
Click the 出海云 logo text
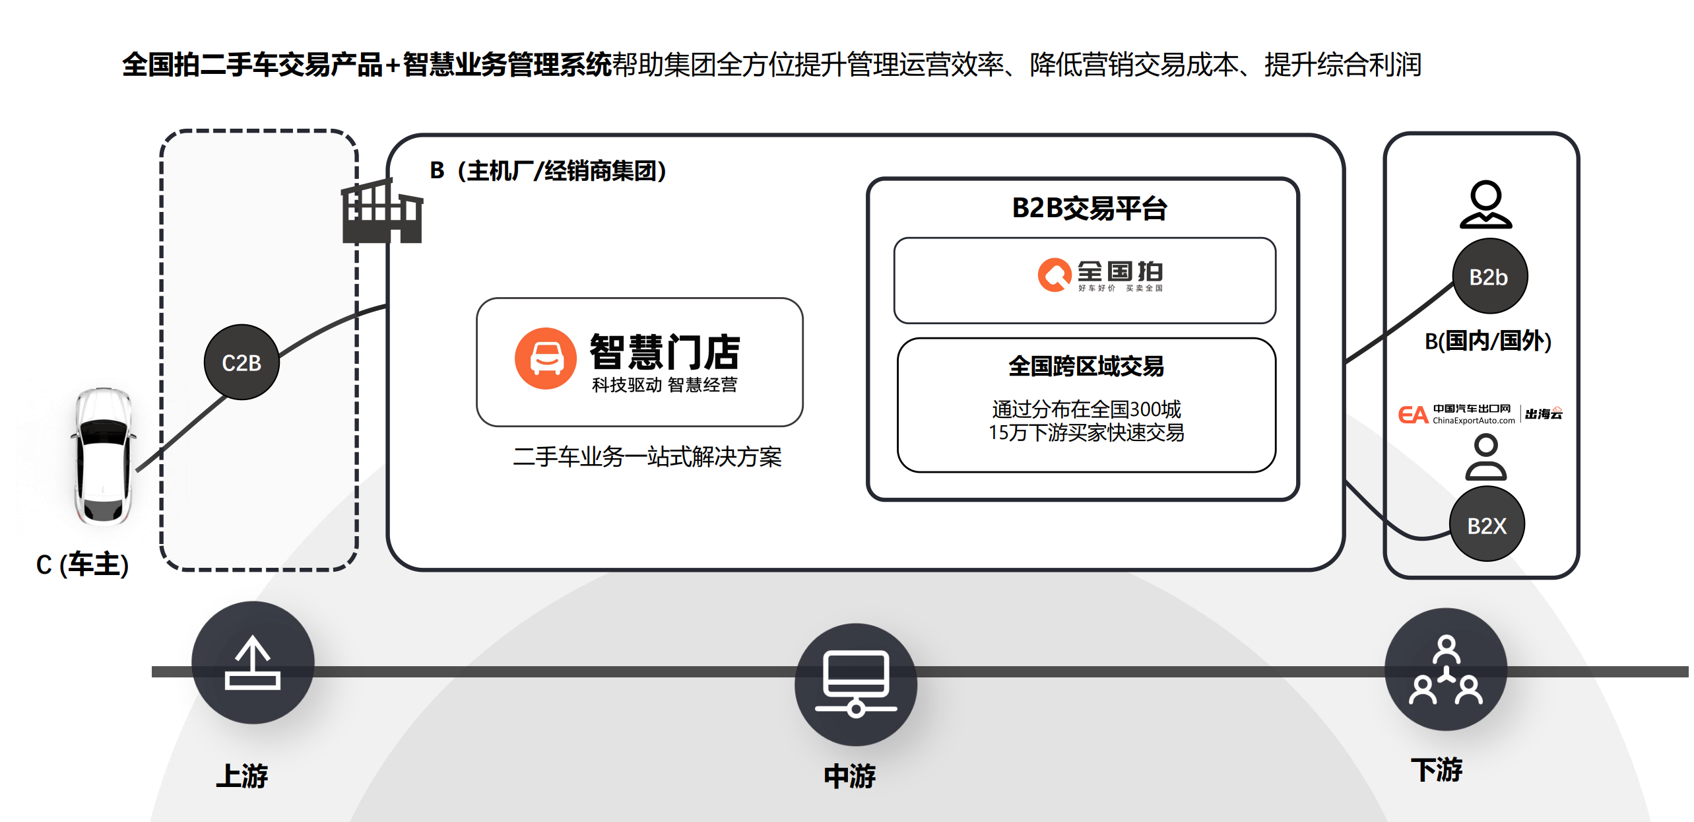pos(1544,414)
